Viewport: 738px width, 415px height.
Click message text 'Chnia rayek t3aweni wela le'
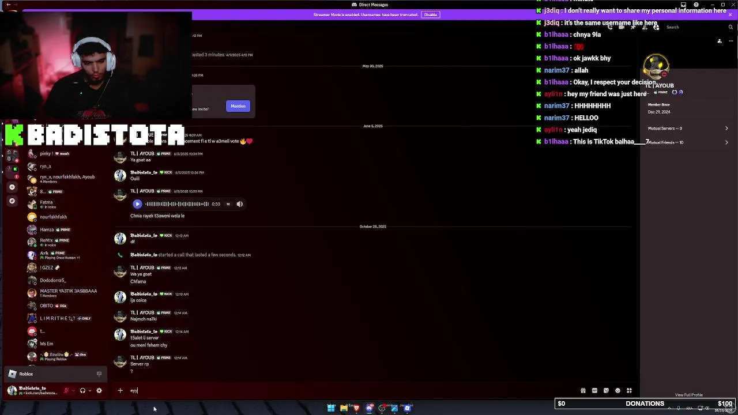click(x=157, y=216)
